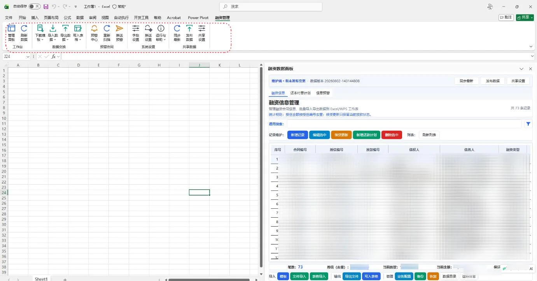Viewport: 537px width, 281px height.
Task: Open 共享设置 in the ribbon
Action: [202, 33]
